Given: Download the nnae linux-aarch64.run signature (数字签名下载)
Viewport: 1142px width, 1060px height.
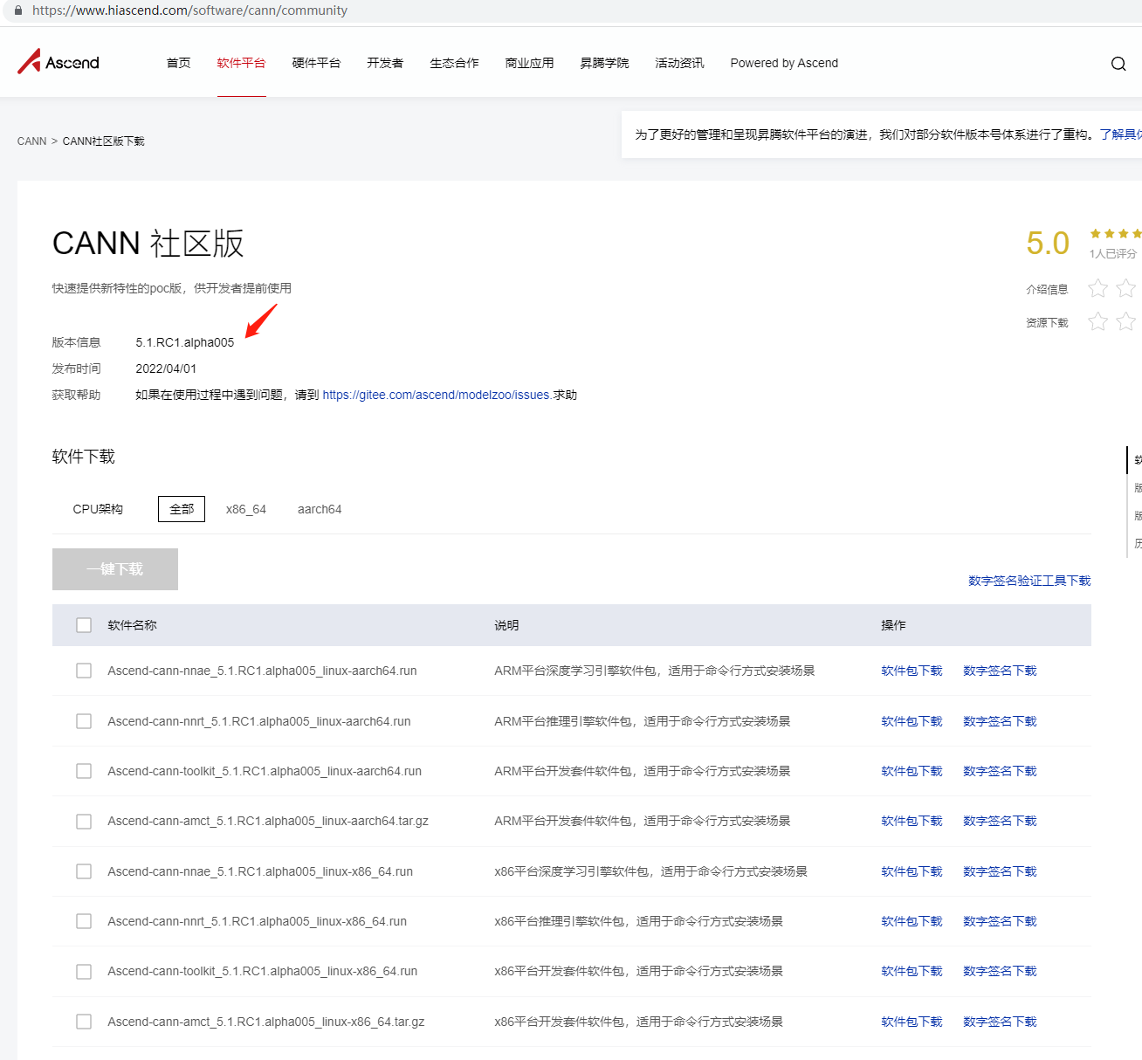Looking at the screenshot, I should 1001,671.
